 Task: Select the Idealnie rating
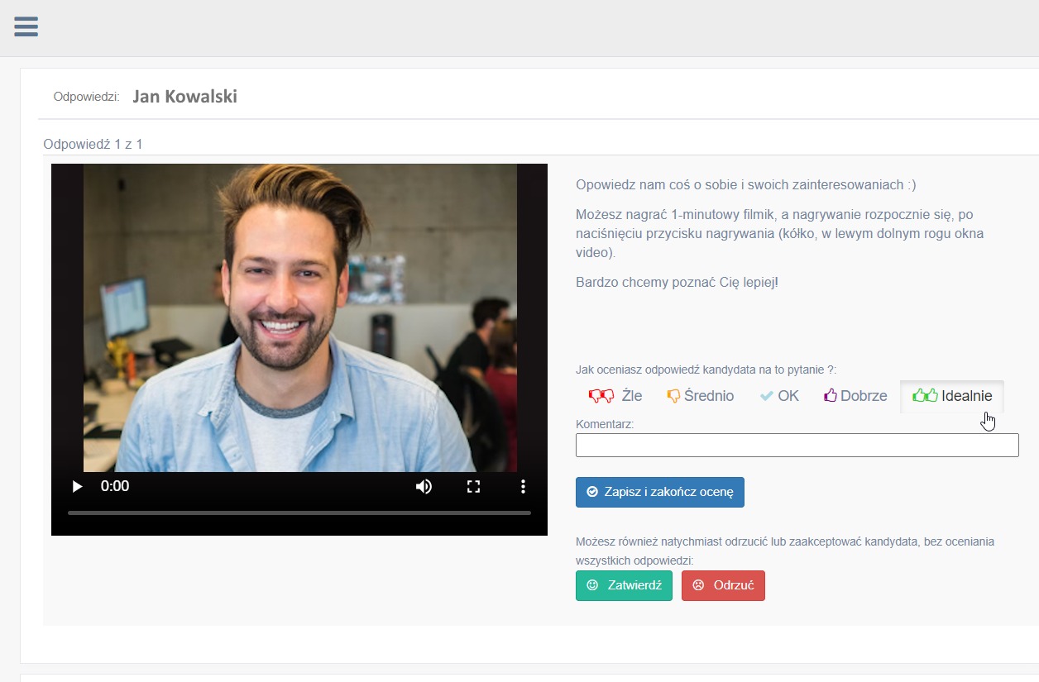pyautogui.click(x=951, y=395)
